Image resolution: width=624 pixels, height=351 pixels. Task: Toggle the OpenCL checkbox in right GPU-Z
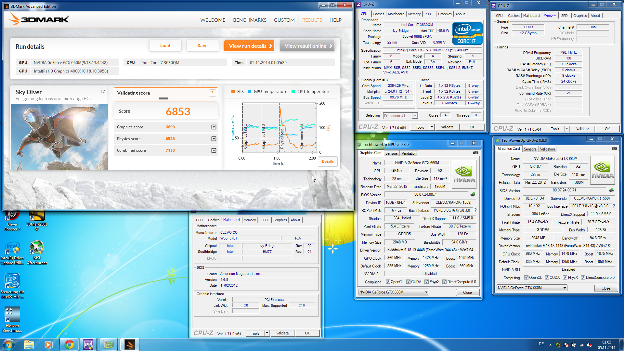[x=526, y=278]
